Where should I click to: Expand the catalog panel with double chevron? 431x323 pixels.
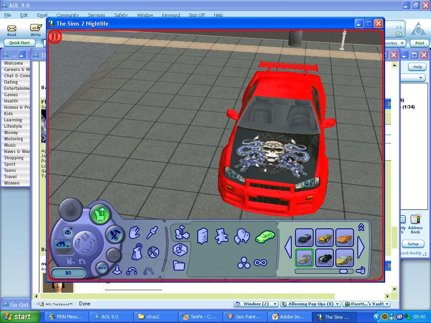point(361,227)
